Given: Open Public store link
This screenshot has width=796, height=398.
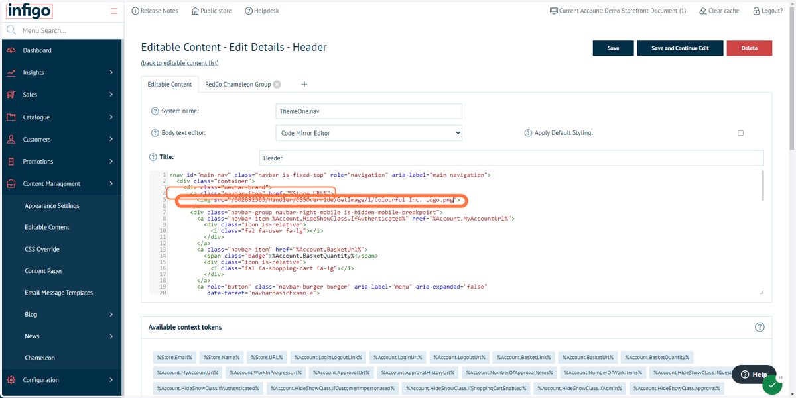Looking at the screenshot, I should pos(212,11).
